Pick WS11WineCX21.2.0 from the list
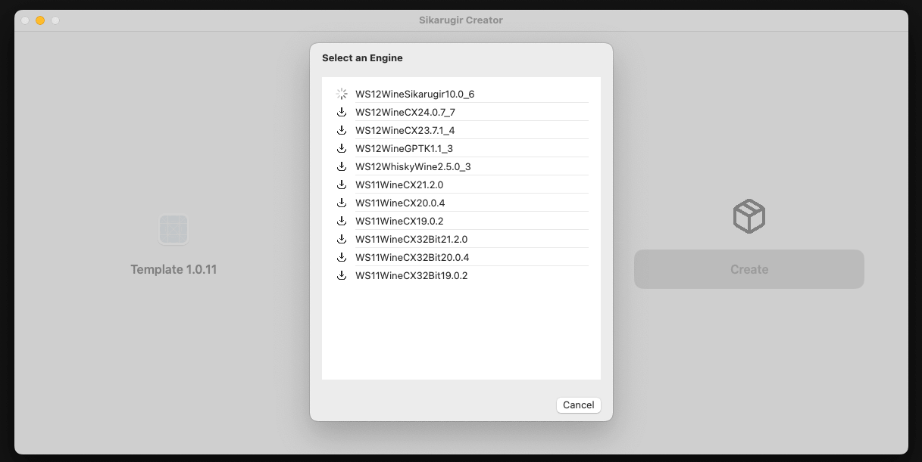The height and width of the screenshot is (462, 922). 399,185
